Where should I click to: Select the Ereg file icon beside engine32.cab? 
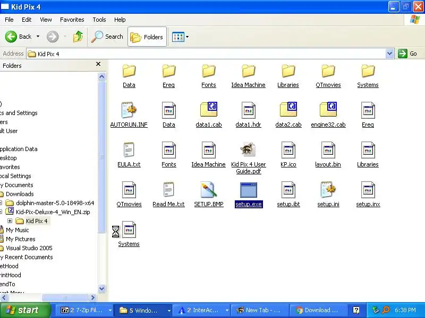pos(368,110)
